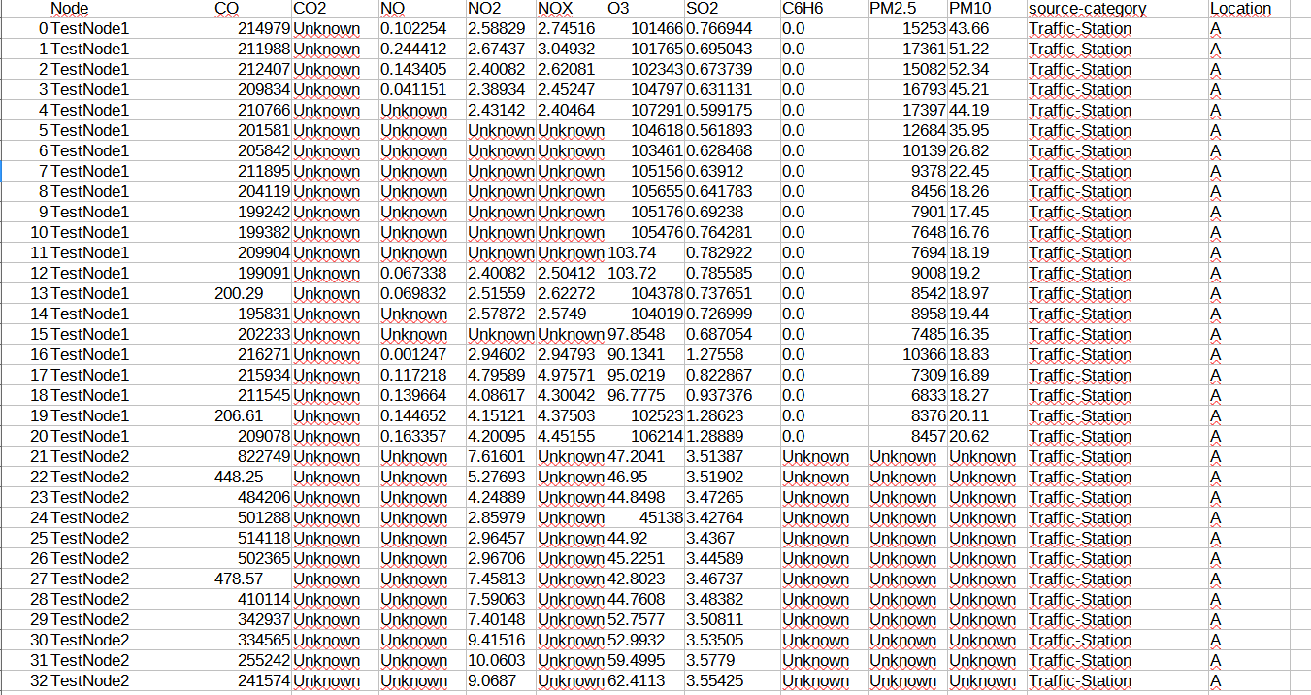The width and height of the screenshot is (1311, 695).
Task: Select the PM2.5 header cell
Action: click(907, 9)
